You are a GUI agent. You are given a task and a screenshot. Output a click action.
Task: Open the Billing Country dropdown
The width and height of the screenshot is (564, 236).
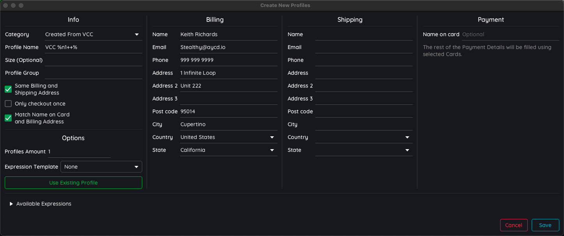pos(228,137)
